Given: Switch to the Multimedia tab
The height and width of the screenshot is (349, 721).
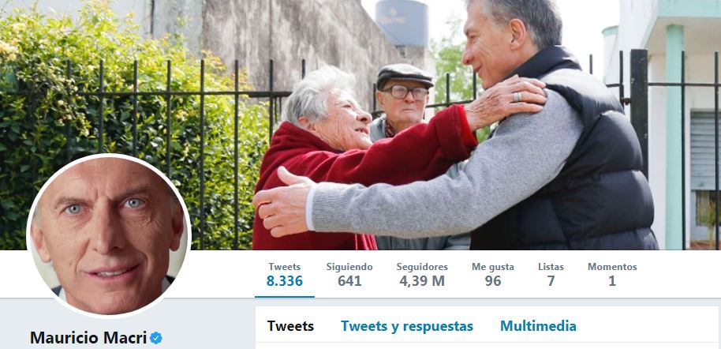Looking at the screenshot, I should [x=538, y=326].
